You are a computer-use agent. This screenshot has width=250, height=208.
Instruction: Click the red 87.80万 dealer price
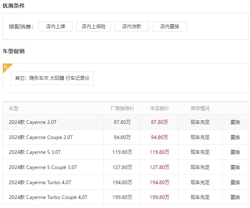tap(159, 122)
